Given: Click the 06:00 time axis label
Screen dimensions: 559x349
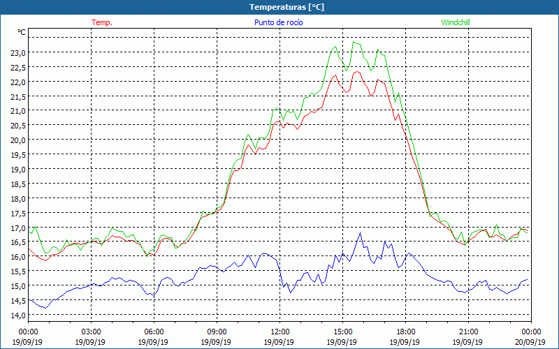Looking at the screenshot, I should [x=154, y=332].
